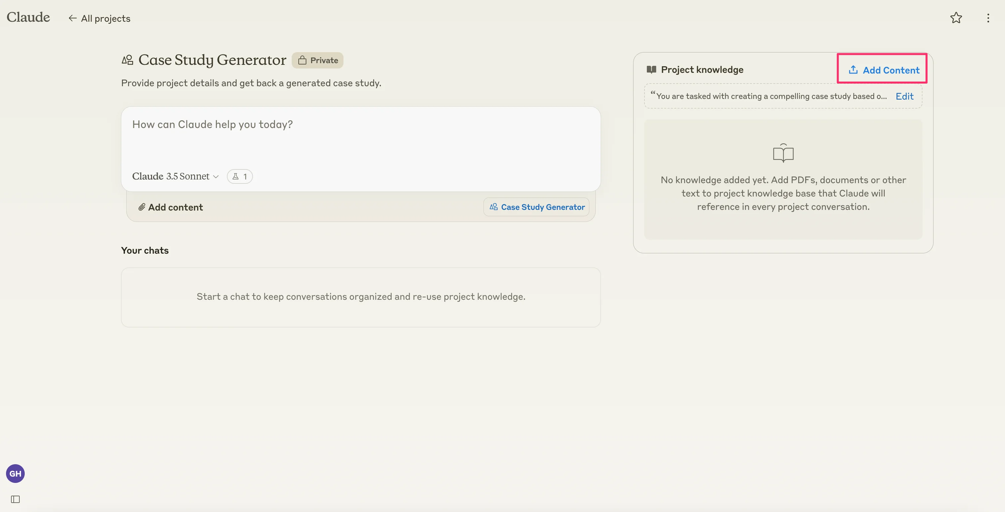Click the experimental flask feature badge
Screen dimensions: 1005x512
click(x=240, y=176)
